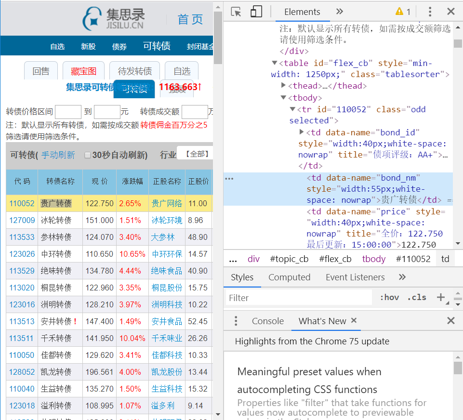Select the What's New drawer tab

click(x=322, y=321)
